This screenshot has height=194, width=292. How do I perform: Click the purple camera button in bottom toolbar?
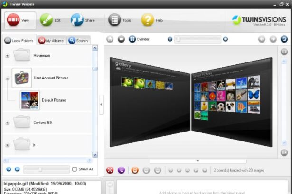tap(121, 170)
